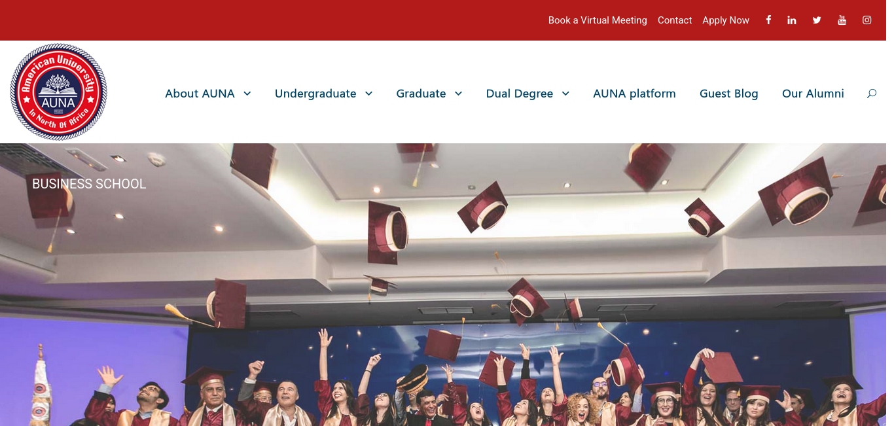Open the Instagram icon
This screenshot has width=894, height=426.
pyautogui.click(x=867, y=20)
